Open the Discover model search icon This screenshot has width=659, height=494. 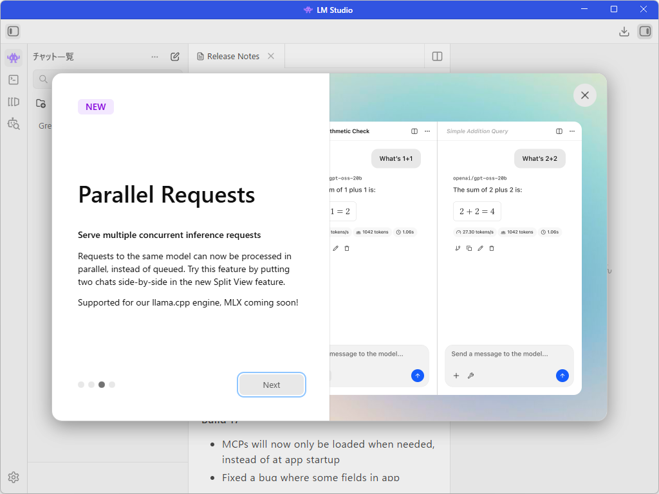pyautogui.click(x=14, y=124)
